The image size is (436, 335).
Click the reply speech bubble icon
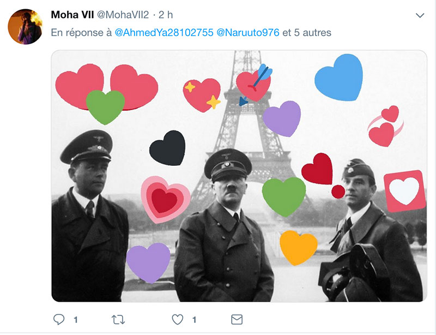click(59, 319)
